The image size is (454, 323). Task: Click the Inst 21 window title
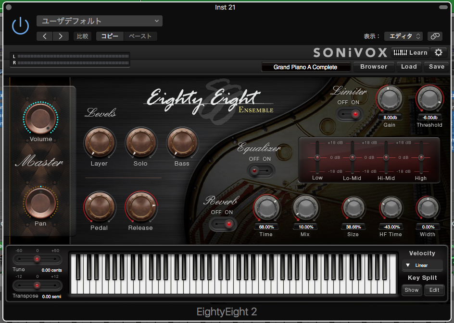coord(225,7)
